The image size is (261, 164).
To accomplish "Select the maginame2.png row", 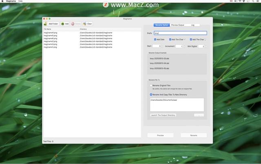I will [x=92, y=41].
